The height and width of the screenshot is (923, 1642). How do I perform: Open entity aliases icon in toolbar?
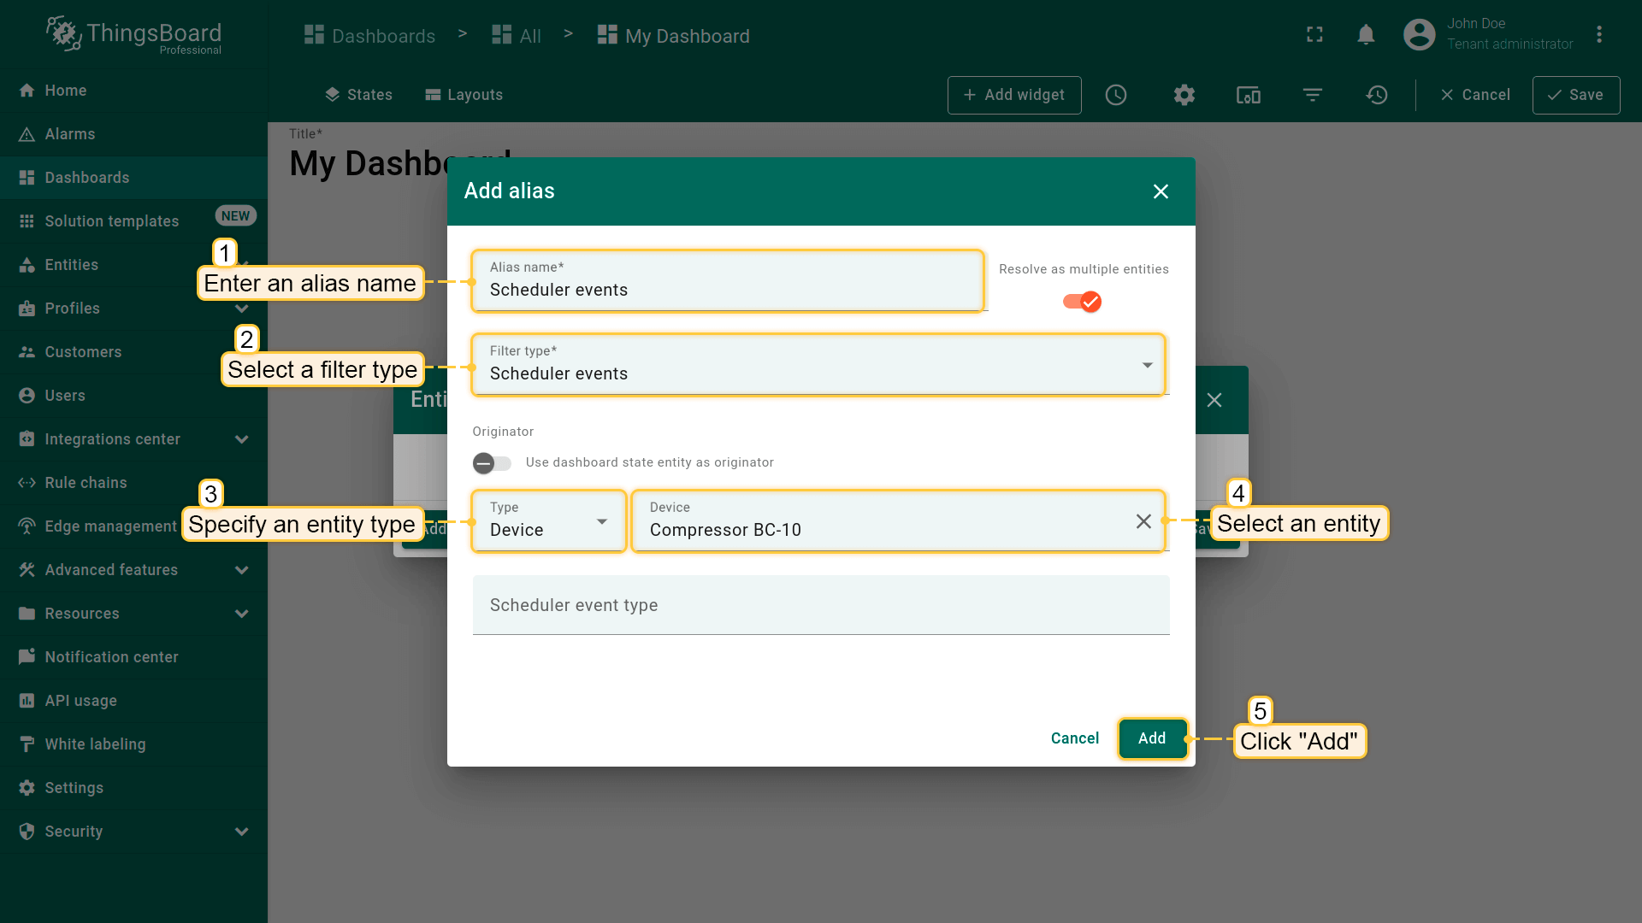1248,95
